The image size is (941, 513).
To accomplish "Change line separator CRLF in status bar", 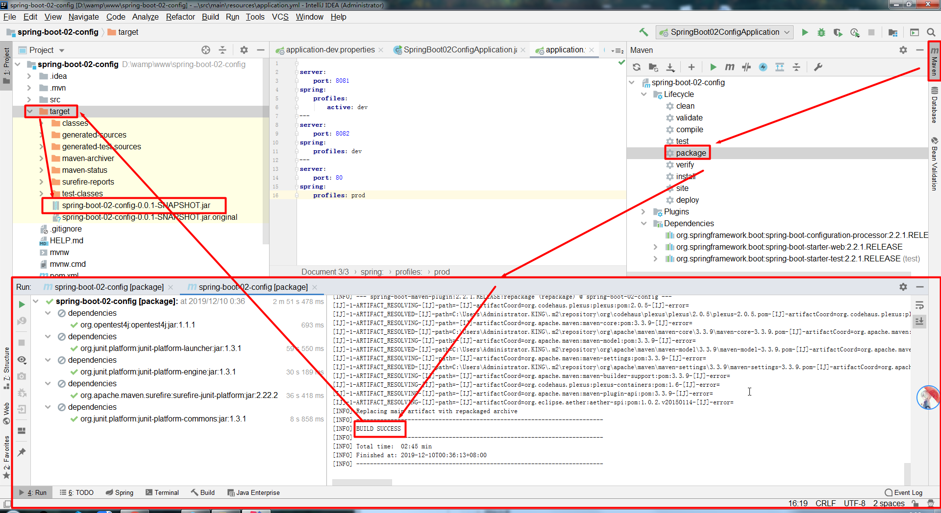I will click(826, 504).
